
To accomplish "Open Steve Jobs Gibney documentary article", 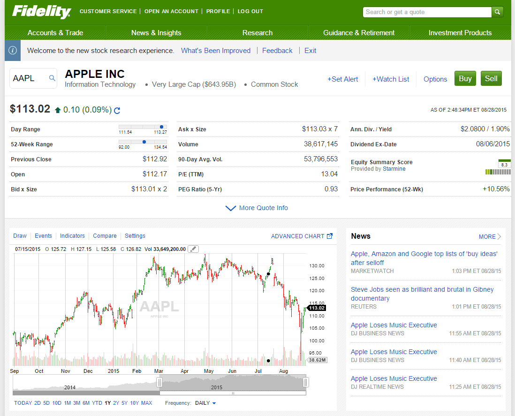I will 422,294.
